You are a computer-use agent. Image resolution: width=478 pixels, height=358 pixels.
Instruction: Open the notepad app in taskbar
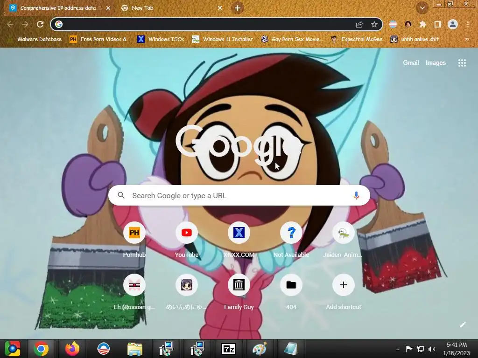tap(291, 349)
